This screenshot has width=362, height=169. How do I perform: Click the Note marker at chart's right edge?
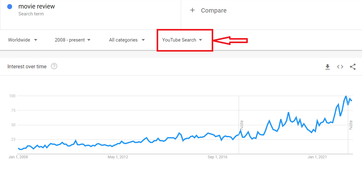(351, 125)
